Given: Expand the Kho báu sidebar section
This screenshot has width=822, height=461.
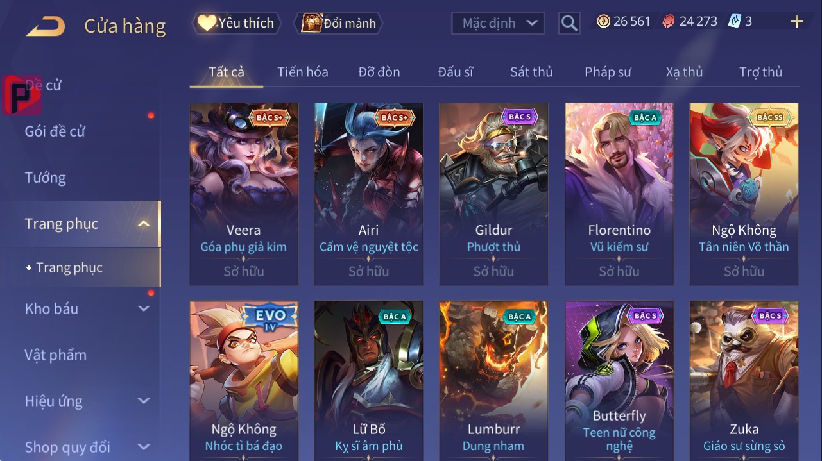Looking at the screenshot, I should coord(144,308).
